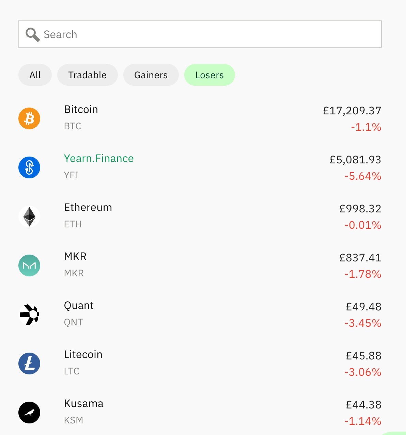406x435 pixels.
Task: Click the Quant logo icon
Action: 29,315
